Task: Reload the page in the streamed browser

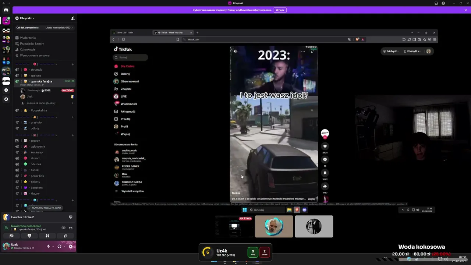Action: click(124, 39)
